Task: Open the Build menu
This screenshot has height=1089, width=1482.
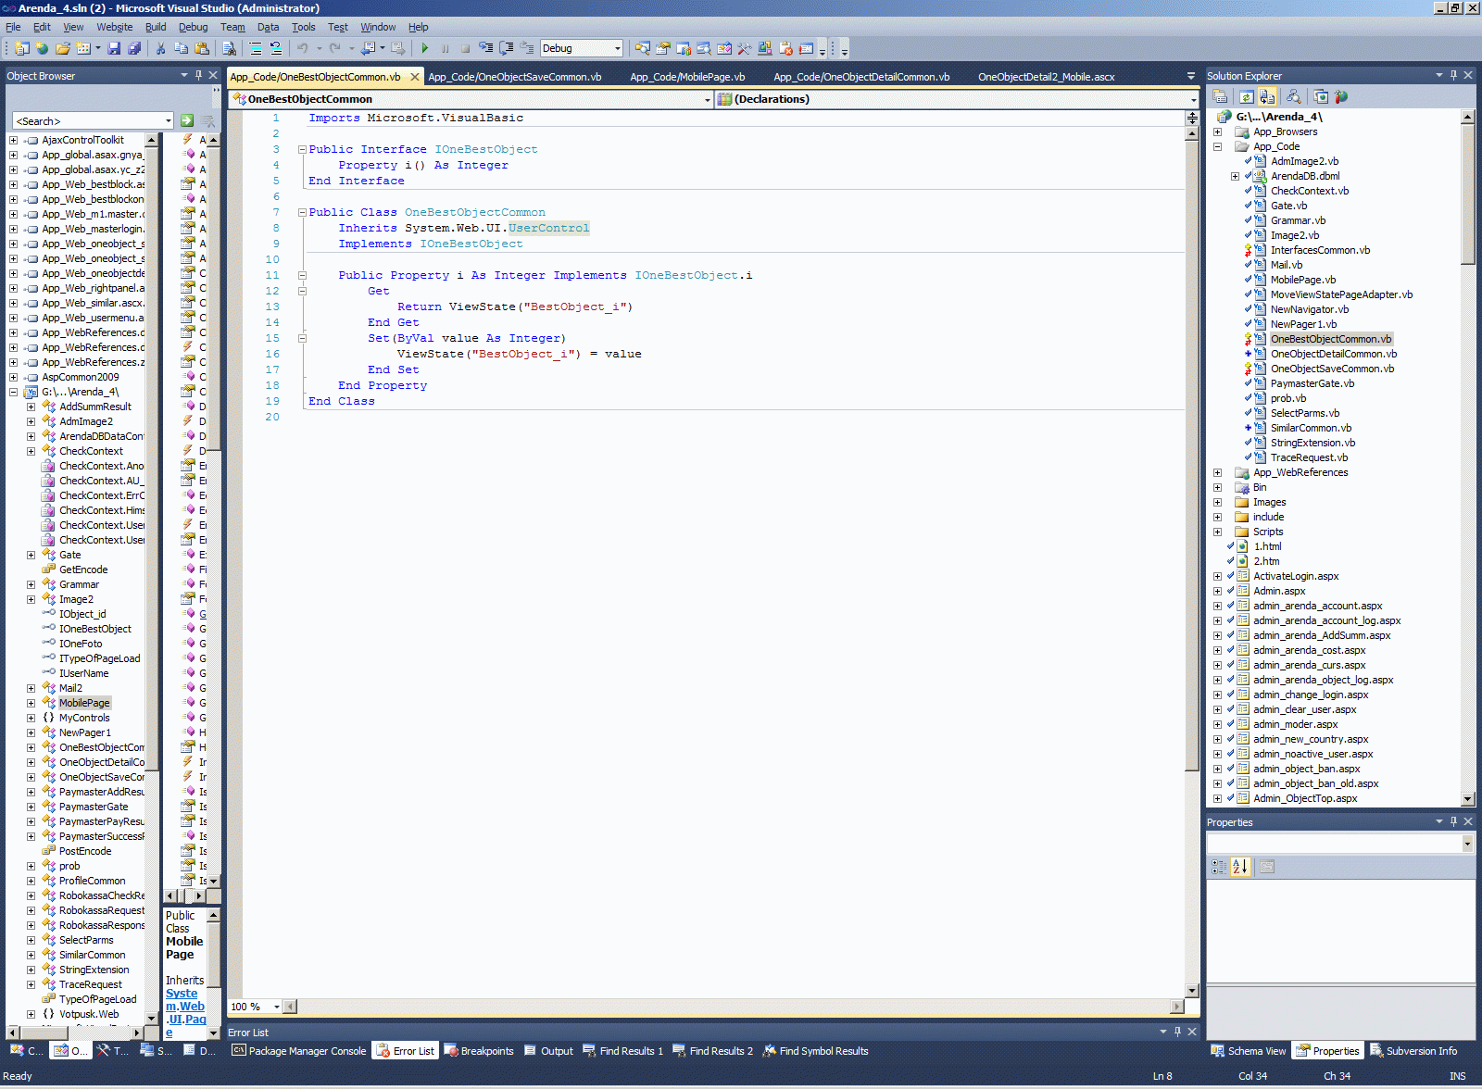Action: [x=156, y=27]
